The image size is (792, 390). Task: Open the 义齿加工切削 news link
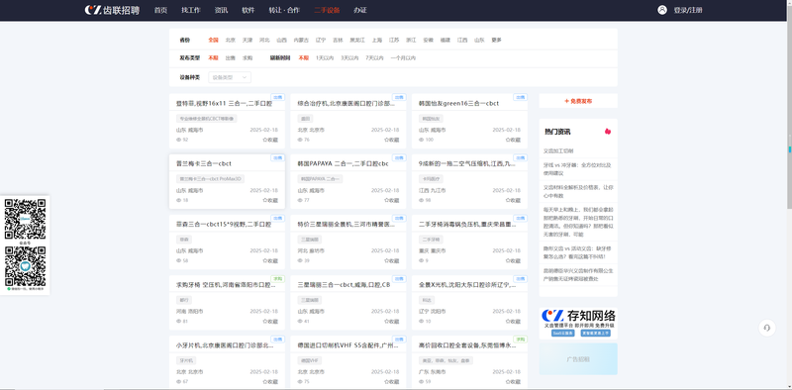tap(558, 151)
